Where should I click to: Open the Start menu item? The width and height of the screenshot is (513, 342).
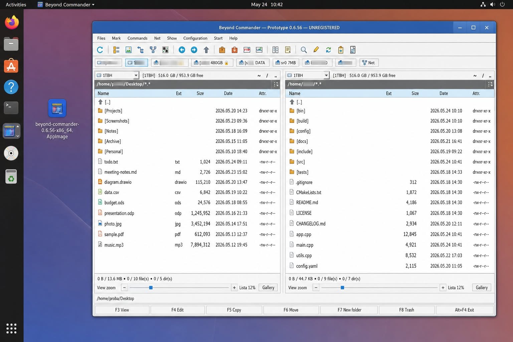click(218, 38)
